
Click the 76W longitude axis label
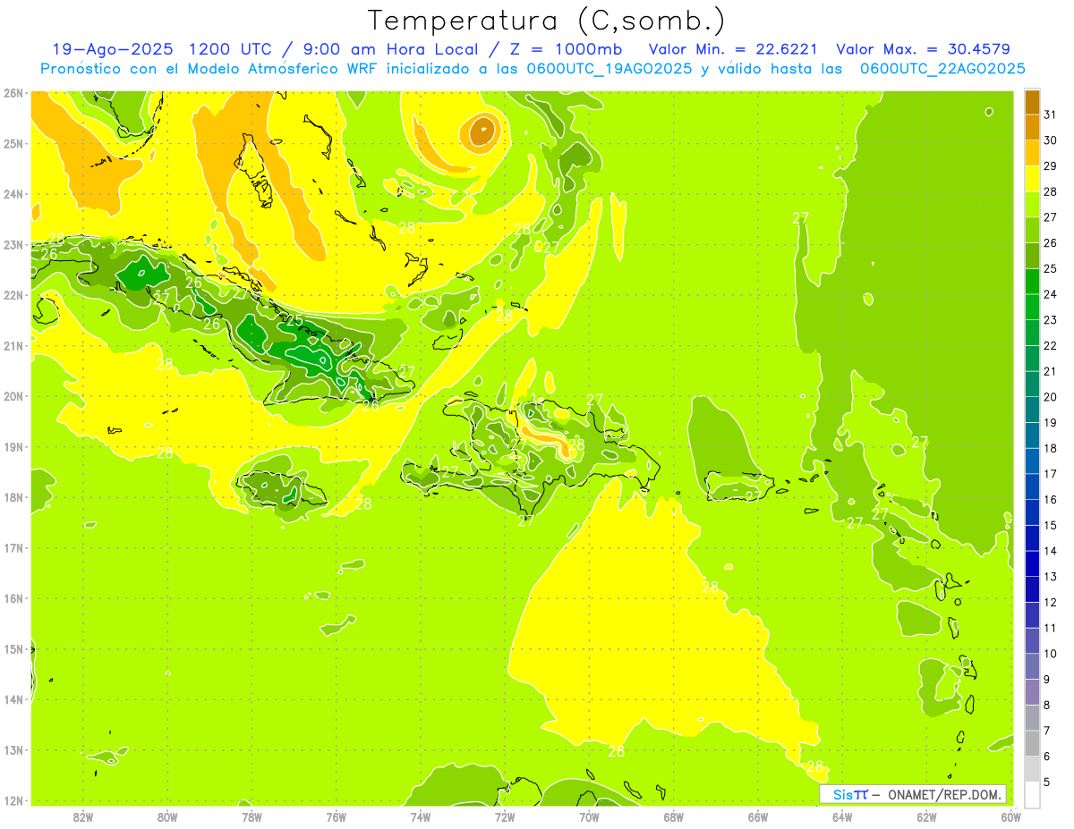click(x=337, y=816)
